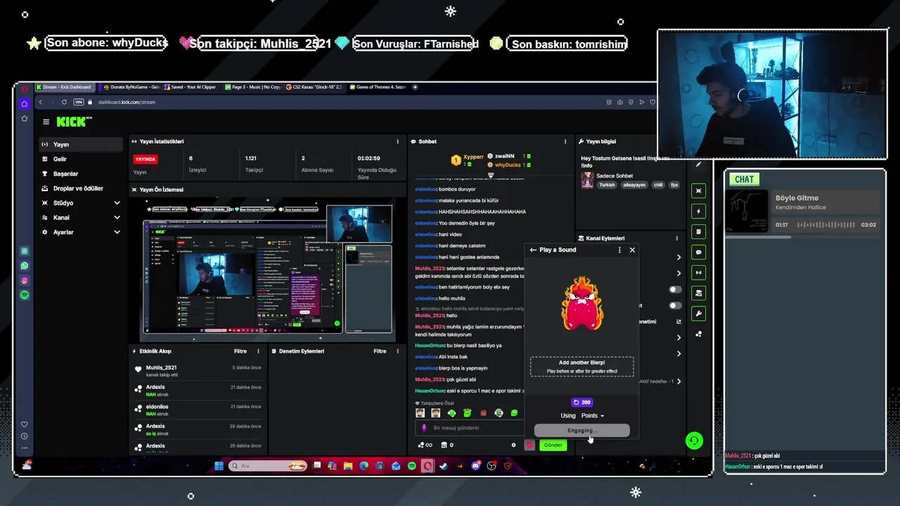The image size is (900, 506).
Task: Toggle the upper Kanal Eylemleri switch
Action: click(x=674, y=290)
